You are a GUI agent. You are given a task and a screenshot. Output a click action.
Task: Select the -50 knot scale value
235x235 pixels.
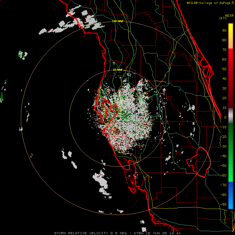[223, 166]
